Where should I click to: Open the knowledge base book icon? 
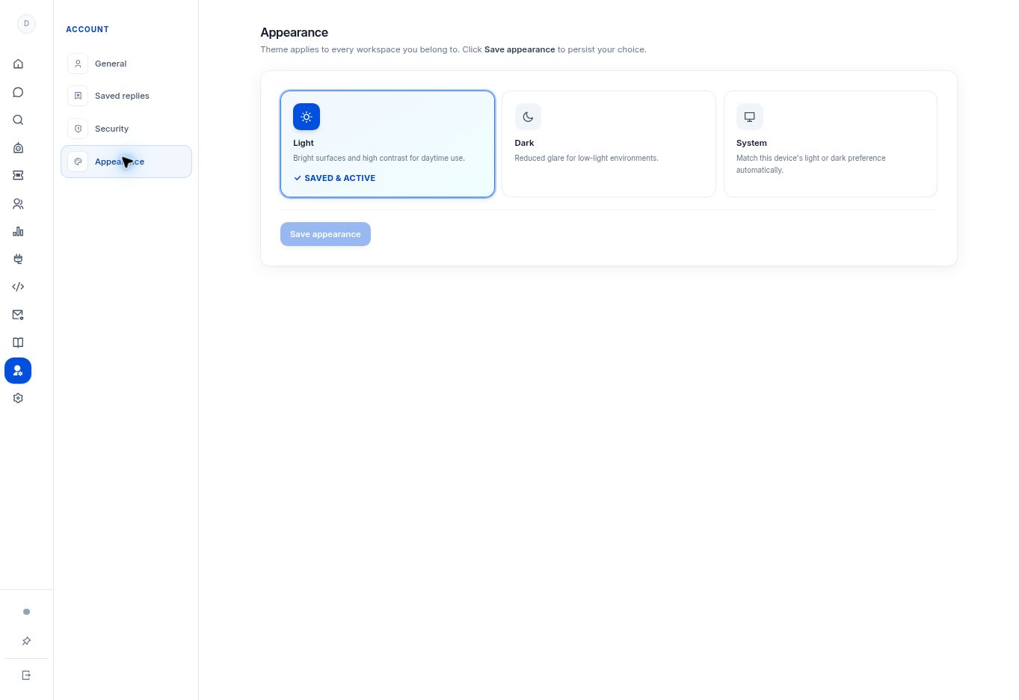click(x=18, y=343)
